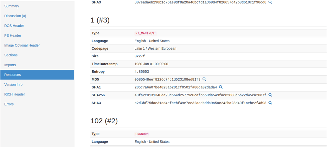
Task: Click the TimeDateStamp row label
Action: click(104, 64)
